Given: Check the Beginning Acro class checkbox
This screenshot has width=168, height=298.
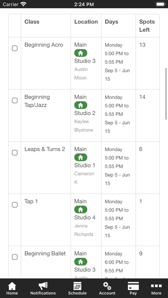Looking at the screenshot, I should tap(15, 48).
